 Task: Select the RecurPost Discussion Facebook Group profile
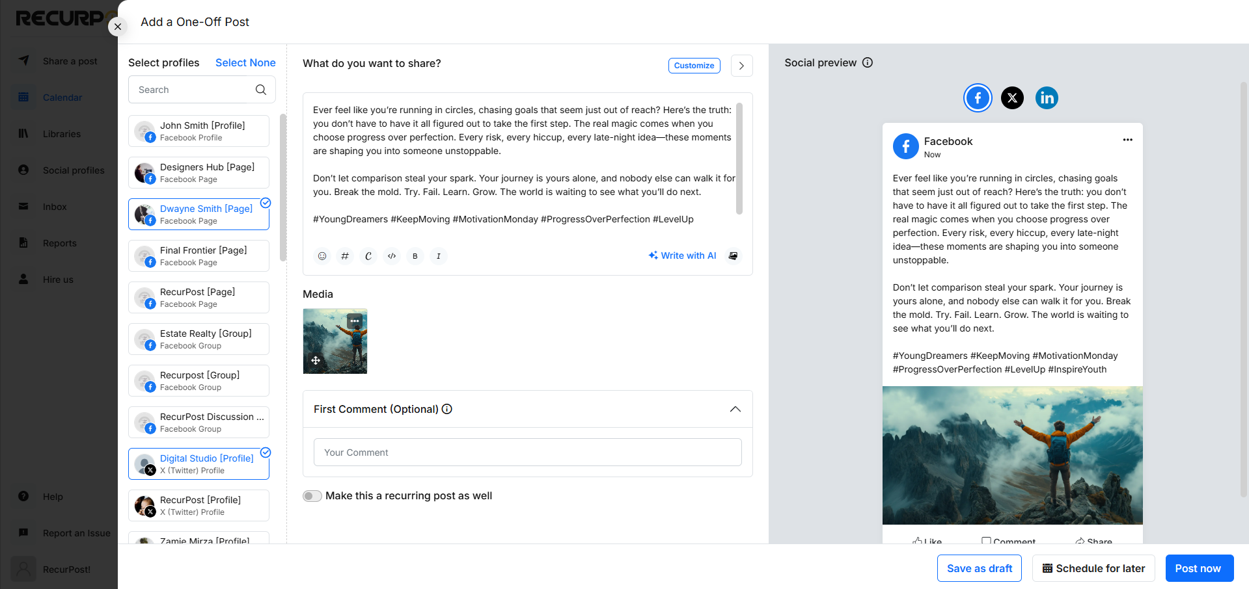[x=199, y=423]
